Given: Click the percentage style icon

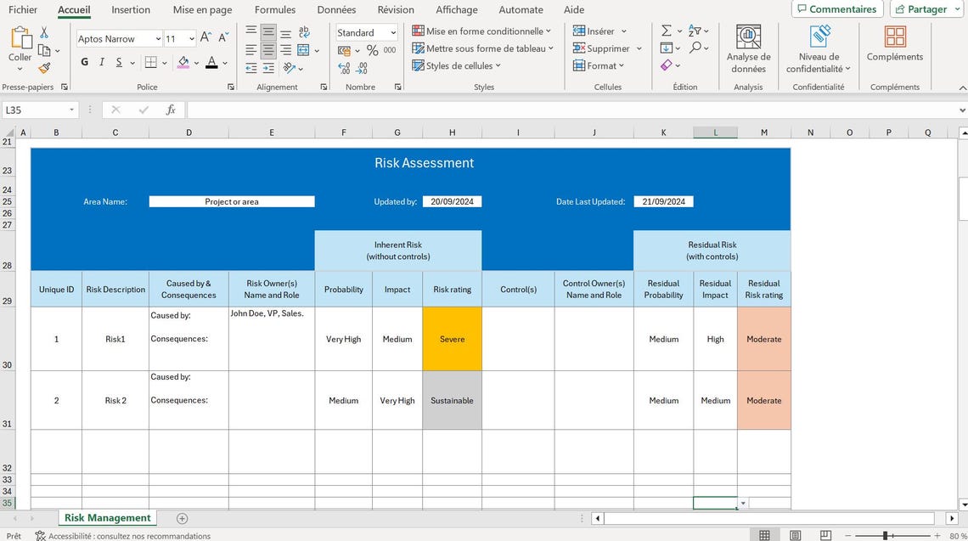Looking at the screenshot, I should 371,51.
